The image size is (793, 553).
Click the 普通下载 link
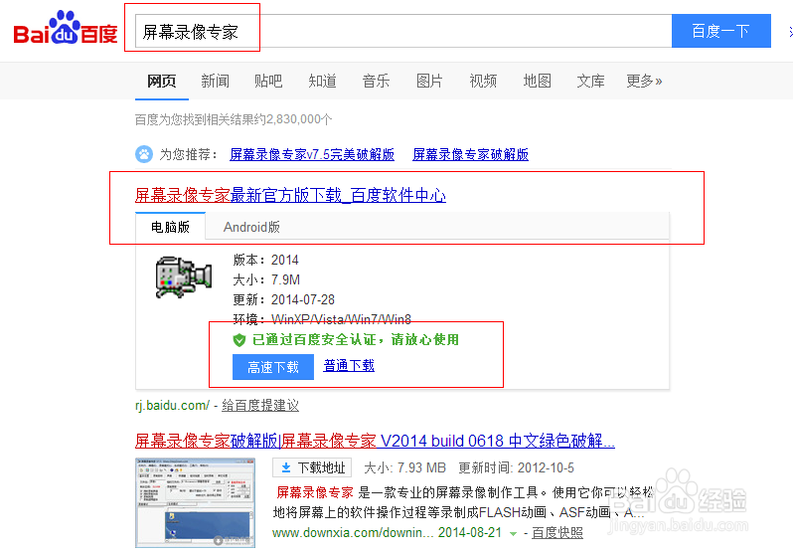tap(349, 366)
